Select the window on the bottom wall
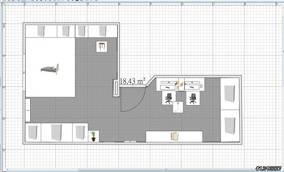Viewport: 284px width, 172px height. pos(130,141)
